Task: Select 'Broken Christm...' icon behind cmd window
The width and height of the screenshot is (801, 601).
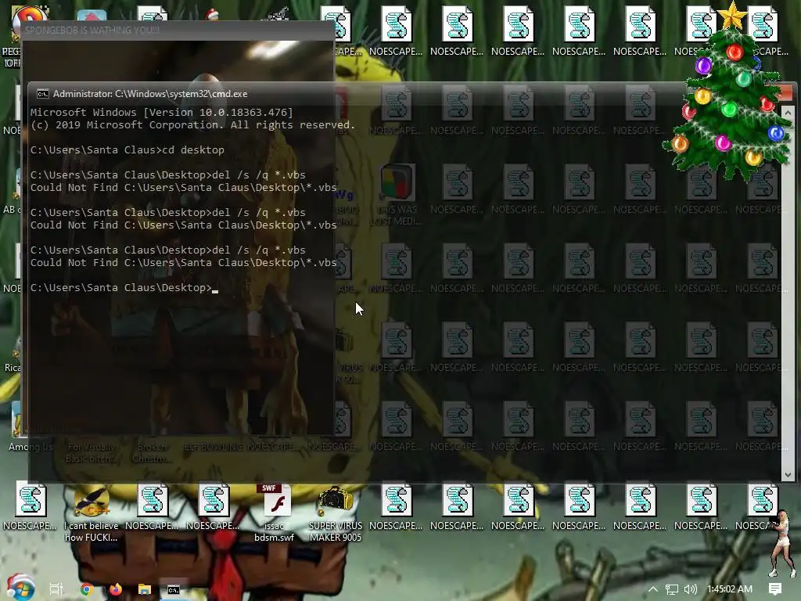Action: point(152,453)
